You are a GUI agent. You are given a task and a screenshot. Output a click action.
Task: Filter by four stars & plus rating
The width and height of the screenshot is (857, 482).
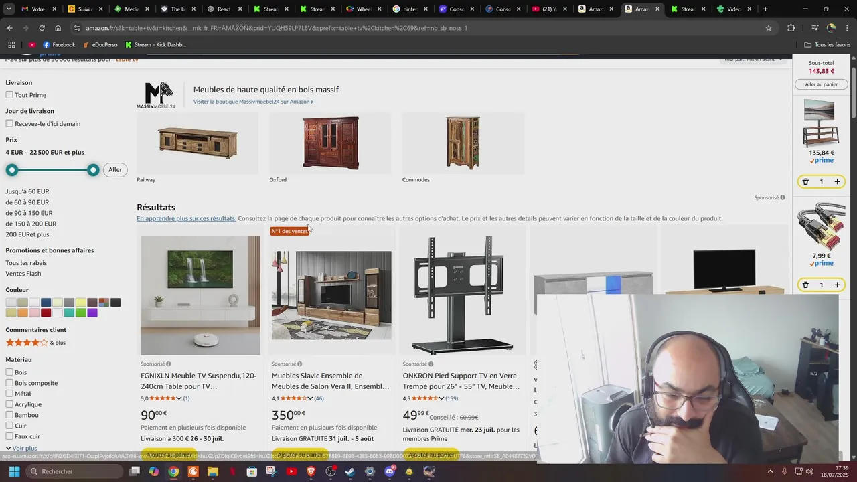click(35, 343)
